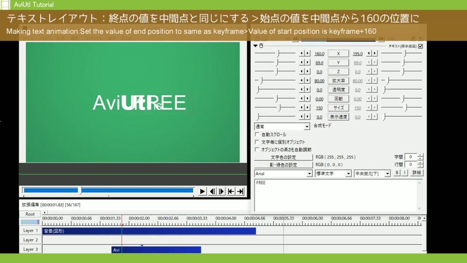Click the 表示速度 parameter button
The image size is (467, 263).
(339, 116)
